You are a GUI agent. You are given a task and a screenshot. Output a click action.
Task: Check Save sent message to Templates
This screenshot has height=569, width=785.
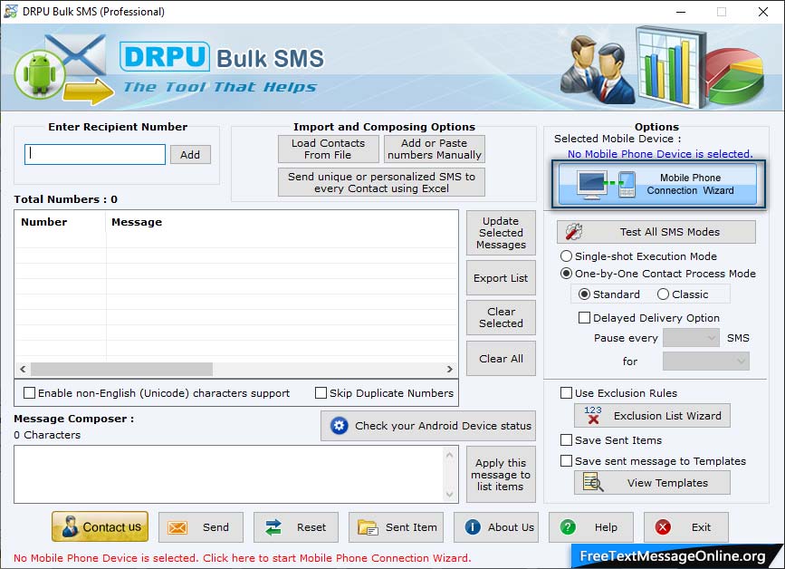[566, 461]
